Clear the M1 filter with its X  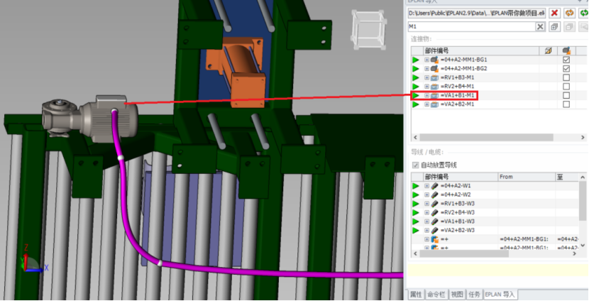coord(540,27)
